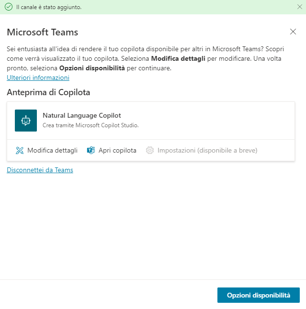
Task: Dismiss the 'Il canale è stato aggiunto' notification
Action: [x=299, y=7]
